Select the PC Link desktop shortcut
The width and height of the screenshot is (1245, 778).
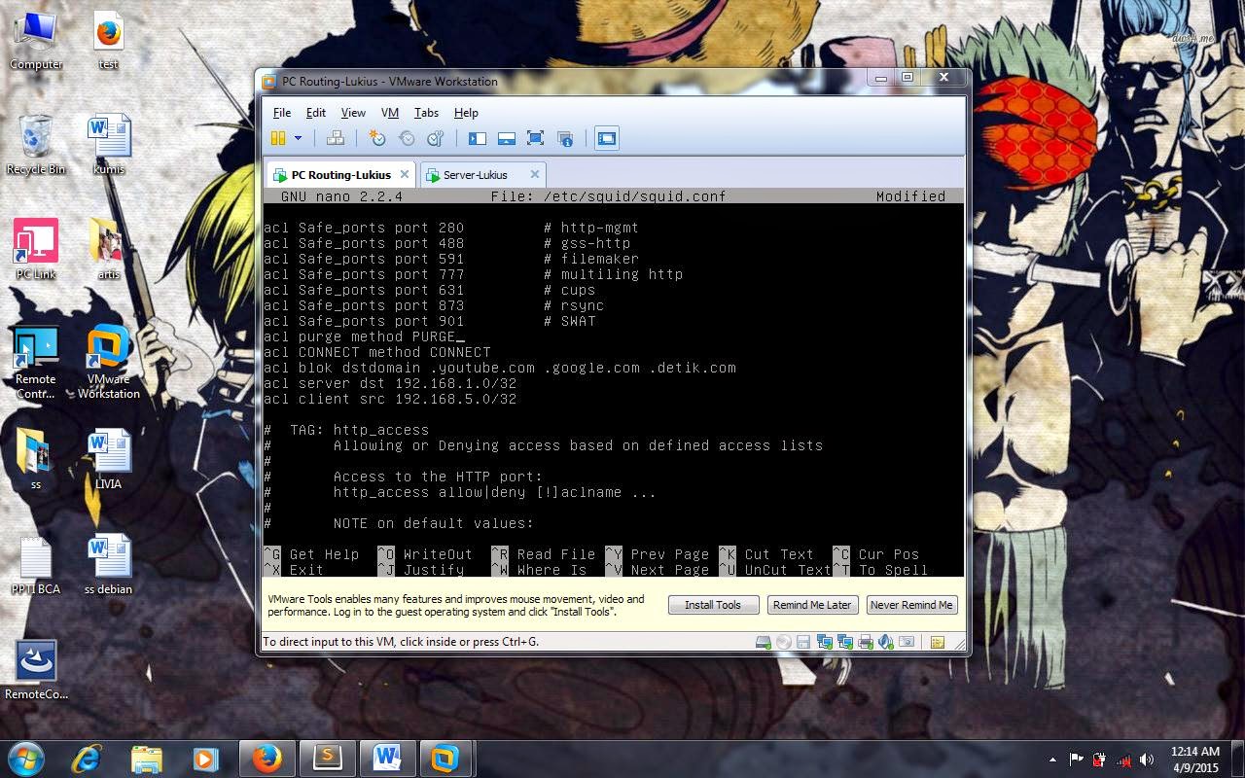[36, 249]
